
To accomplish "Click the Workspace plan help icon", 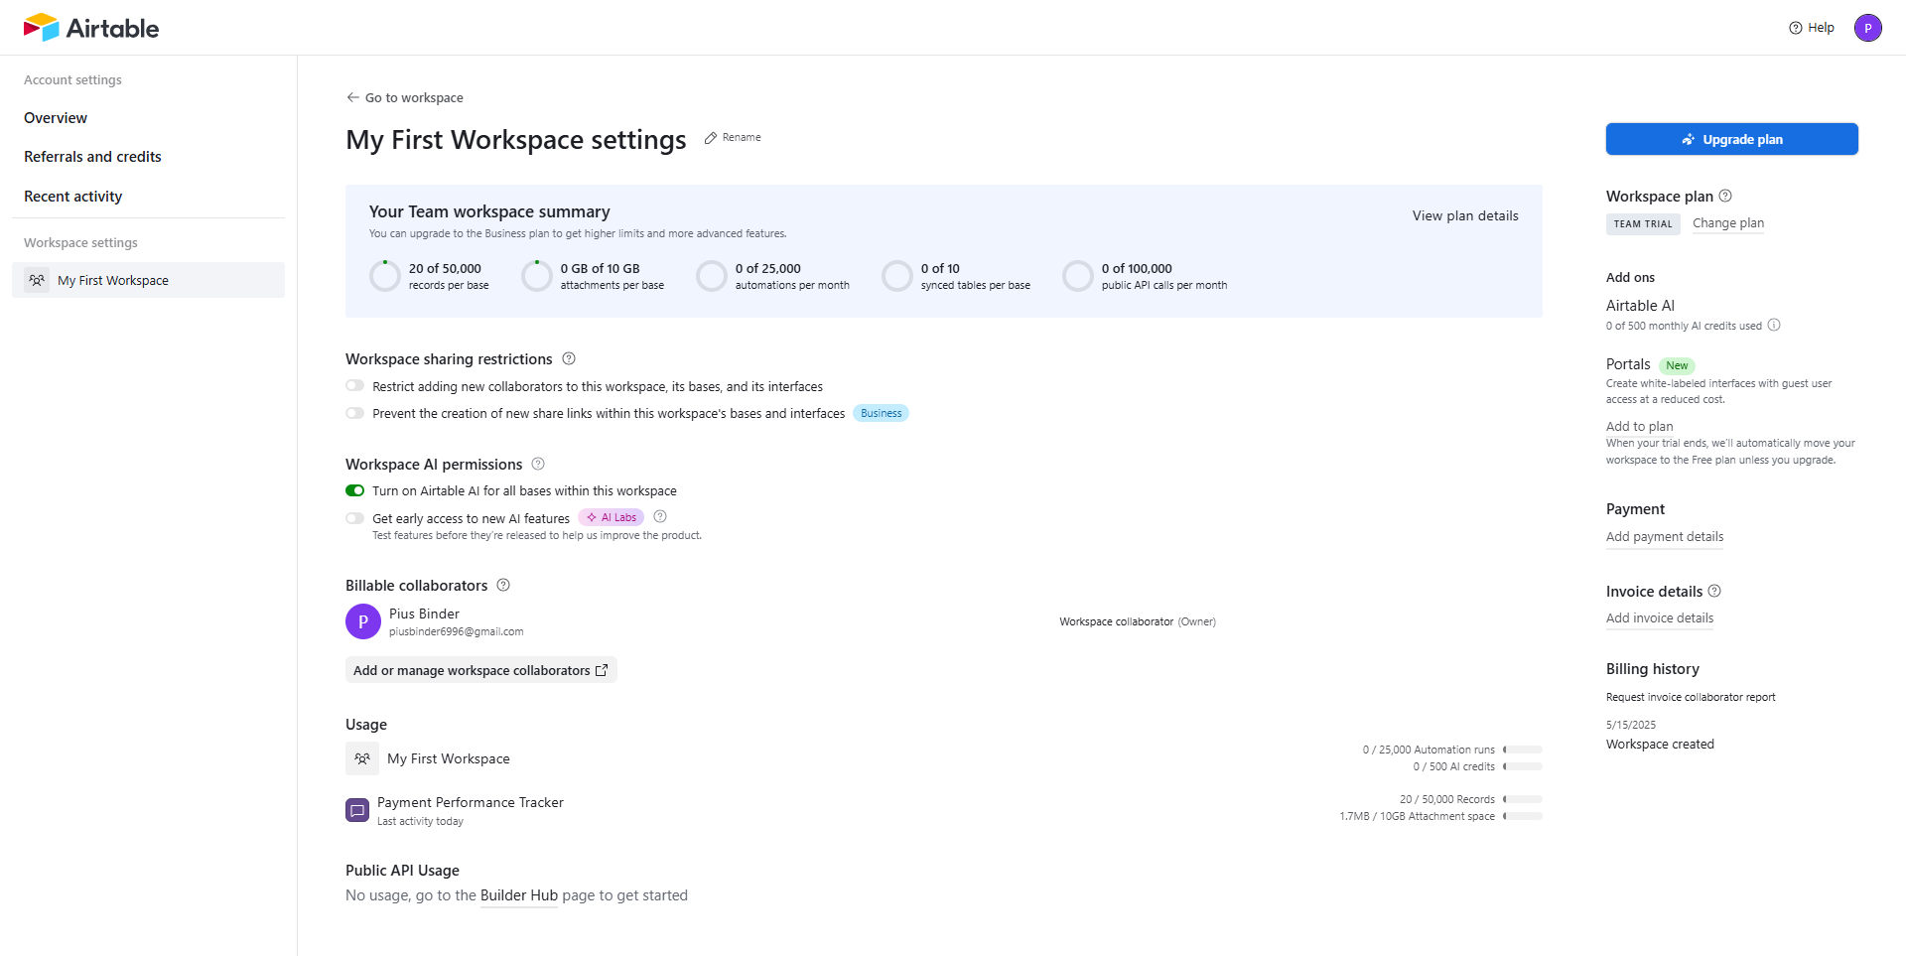I will pos(1725,196).
